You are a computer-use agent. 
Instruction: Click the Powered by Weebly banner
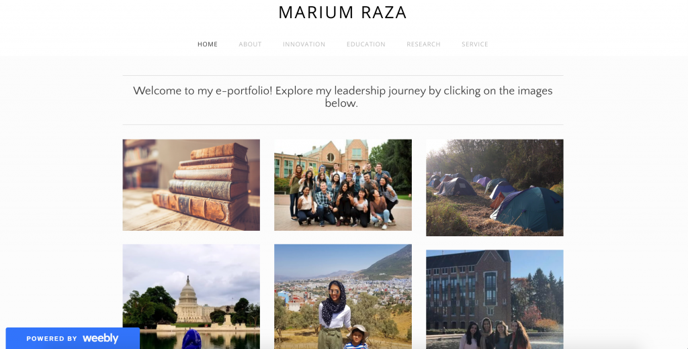[73, 338]
